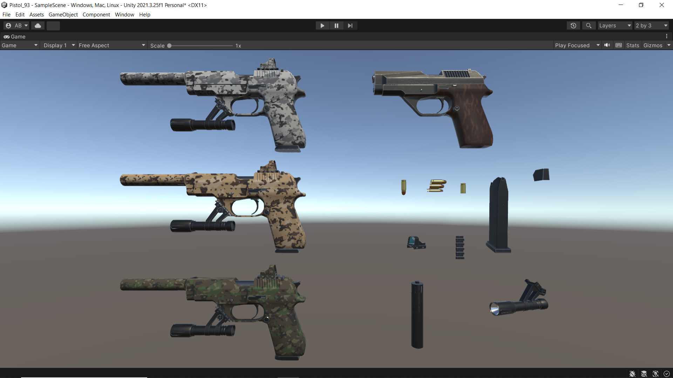
Task: Click the cloud services icon
Action: tap(38, 26)
